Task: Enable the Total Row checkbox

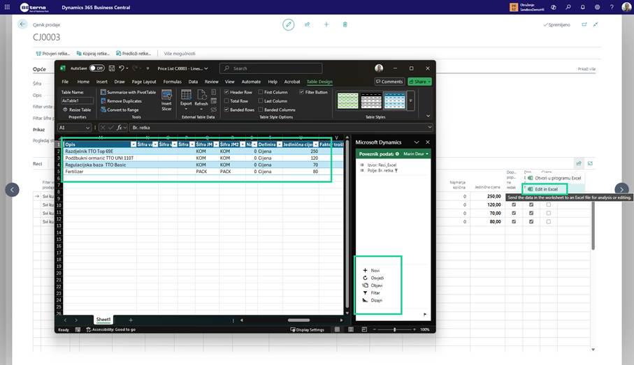Action: tap(227, 101)
